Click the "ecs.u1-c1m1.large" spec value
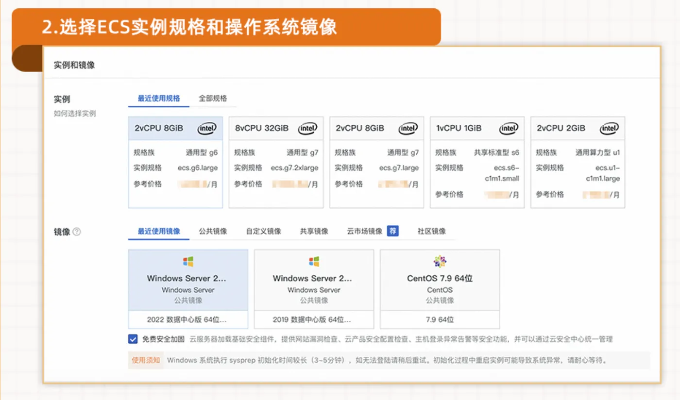680x400 pixels. tap(603, 173)
